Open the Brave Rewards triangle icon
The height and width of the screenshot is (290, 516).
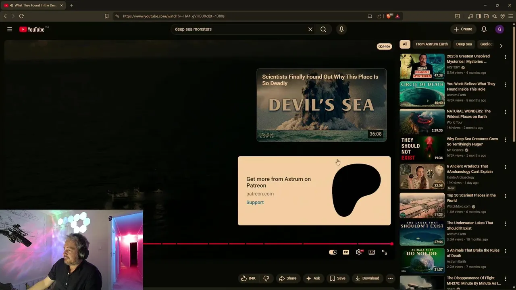(397, 16)
